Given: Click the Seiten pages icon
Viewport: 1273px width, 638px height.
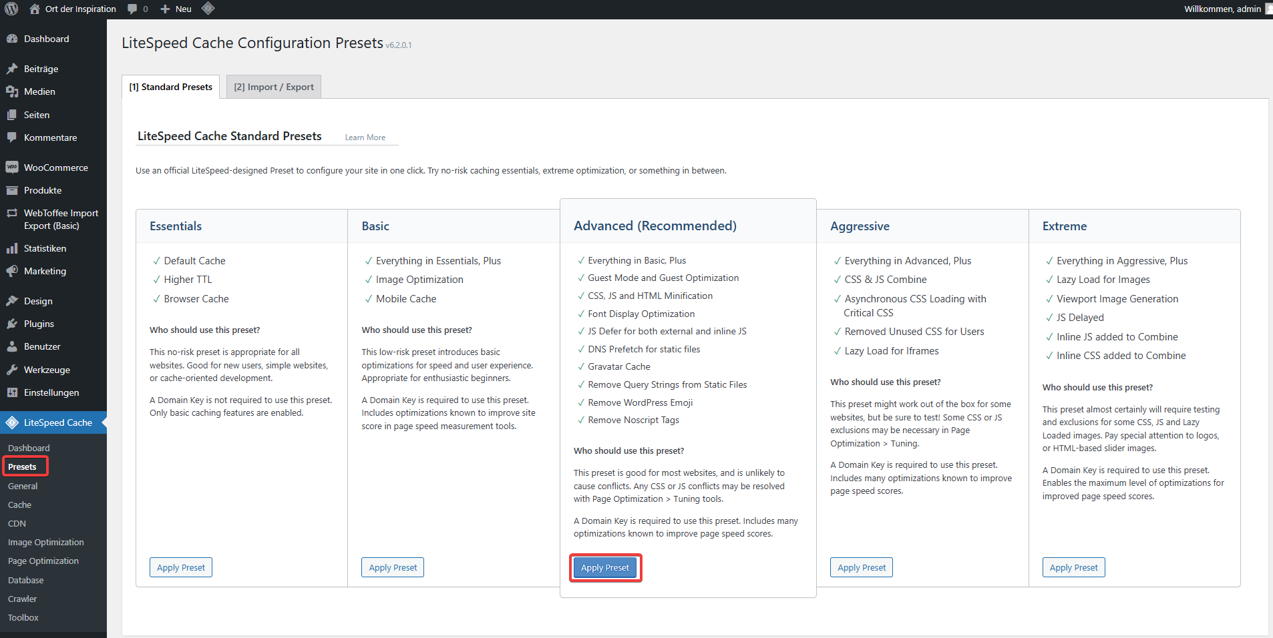Looking at the screenshot, I should pyautogui.click(x=12, y=115).
